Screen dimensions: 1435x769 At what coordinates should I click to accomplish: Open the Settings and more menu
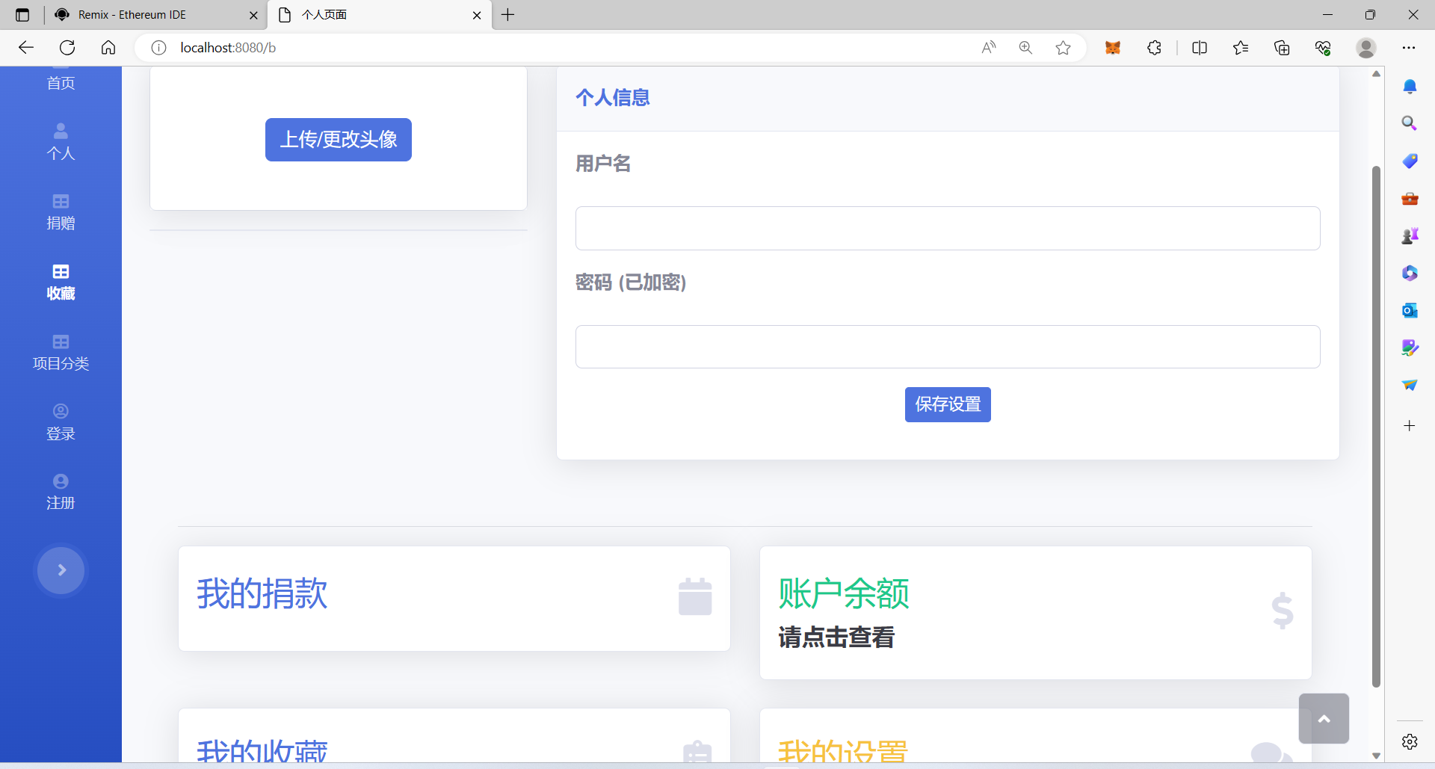point(1409,48)
